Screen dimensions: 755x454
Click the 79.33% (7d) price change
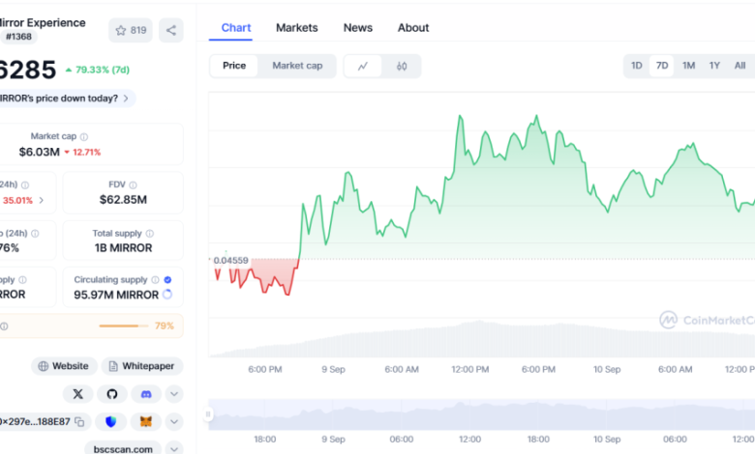(x=98, y=70)
